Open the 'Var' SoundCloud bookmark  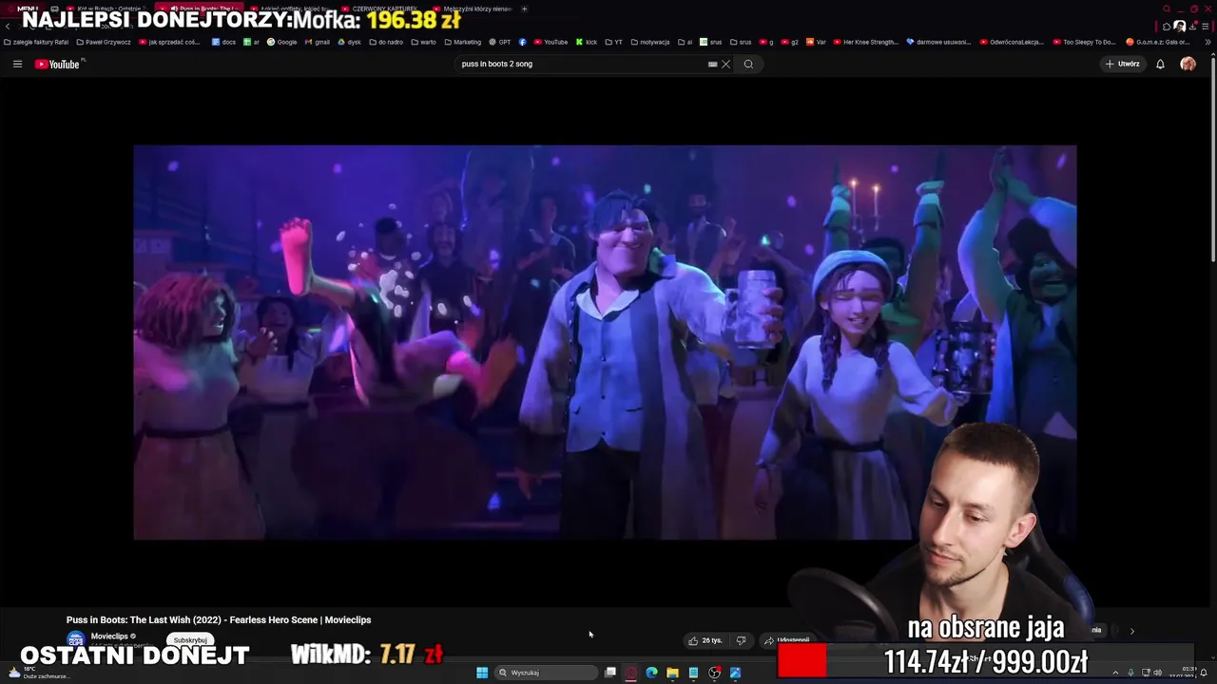(816, 42)
